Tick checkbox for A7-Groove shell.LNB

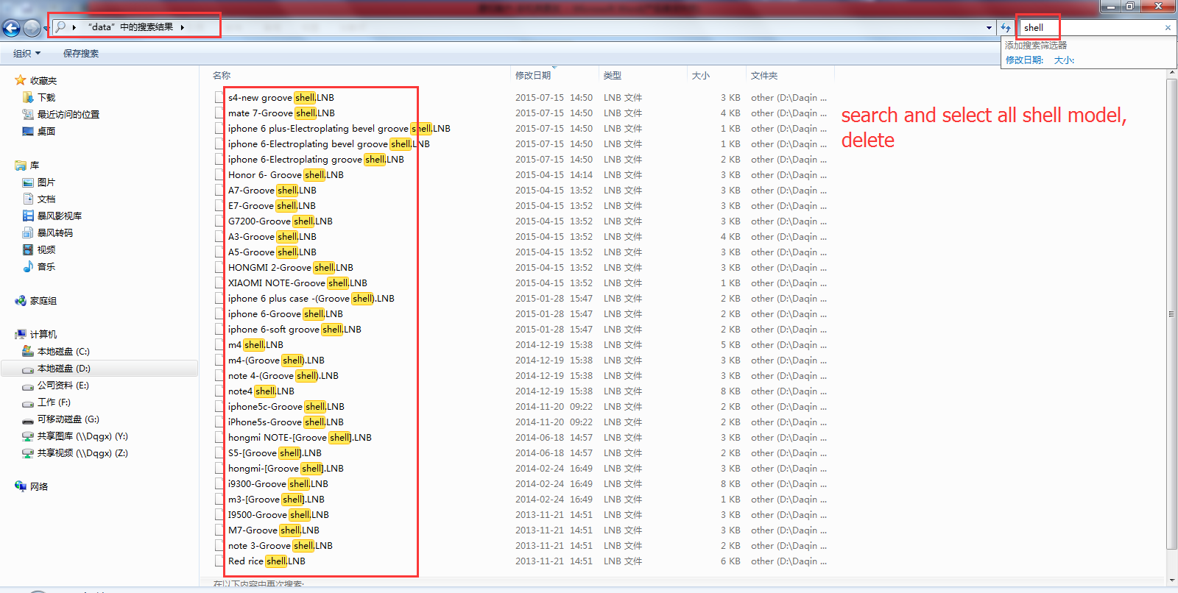[219, 190]
